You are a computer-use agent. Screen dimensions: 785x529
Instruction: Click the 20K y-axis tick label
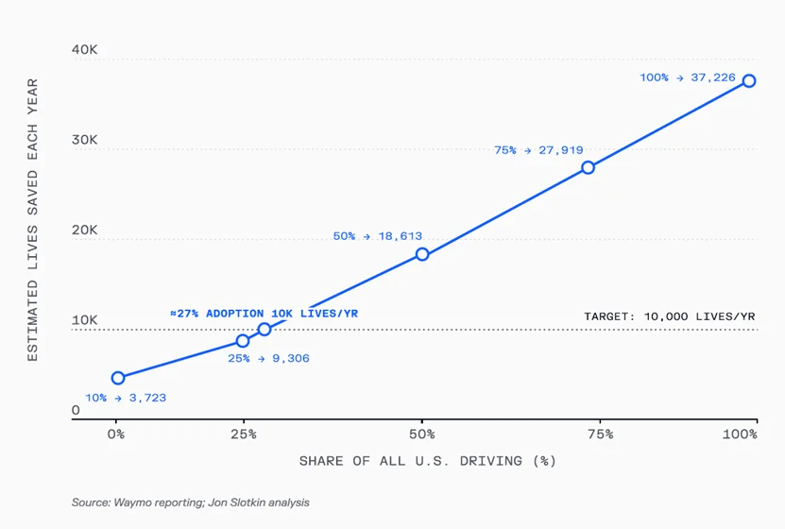click(x=85, y=230)
